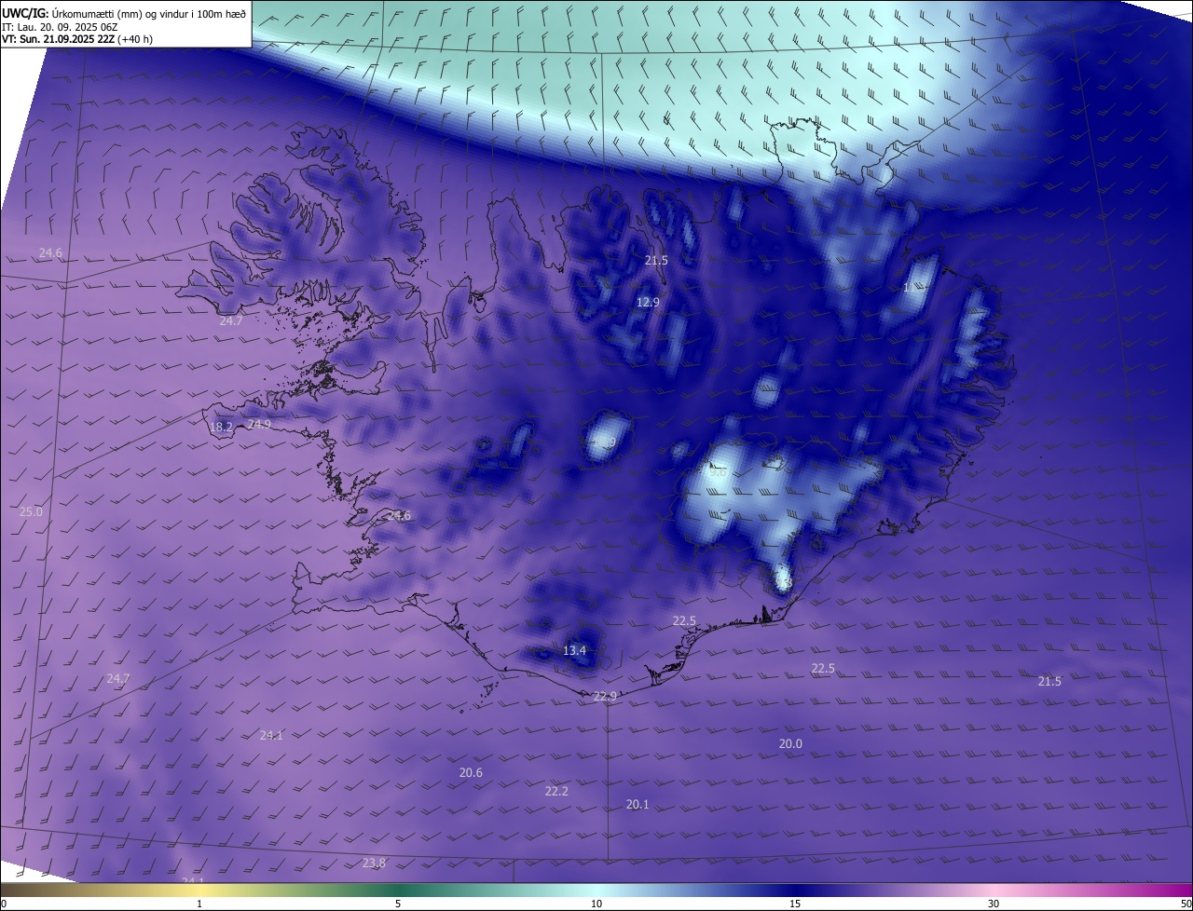This screenshot has height=911, width=1193.
Task: Click the title text 'UWC/IG: Úrkomumætti (mm)'
Action: click(74, 13)
